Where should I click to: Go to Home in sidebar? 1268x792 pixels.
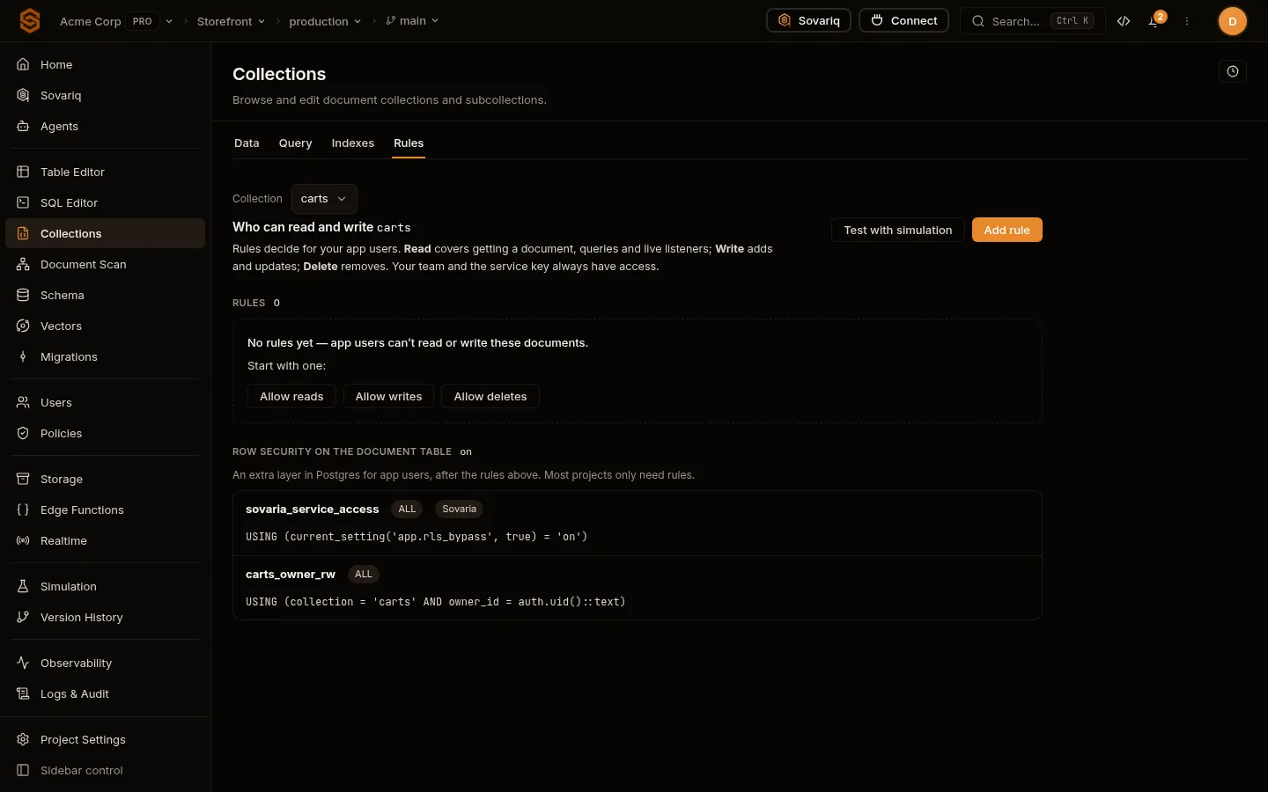point(106,64)
